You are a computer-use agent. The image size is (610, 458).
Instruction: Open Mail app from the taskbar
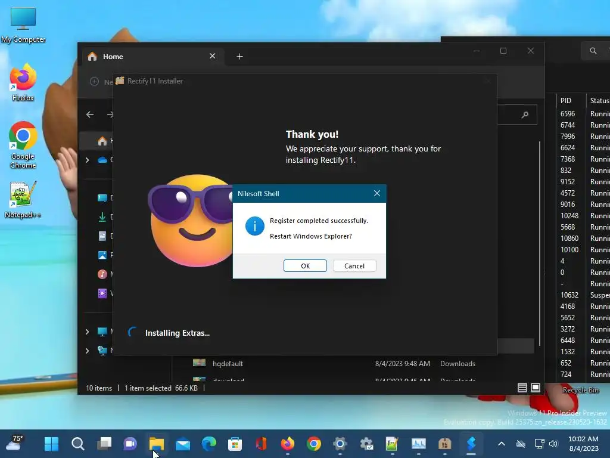[182, 444]
